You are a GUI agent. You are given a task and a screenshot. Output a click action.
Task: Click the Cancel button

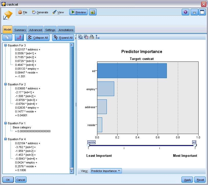tap(21, 180)
